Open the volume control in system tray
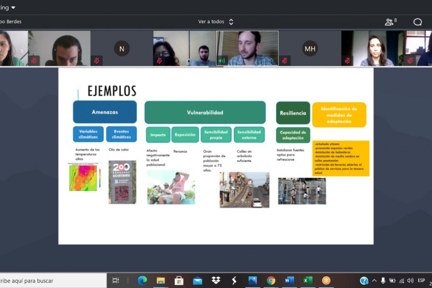 (410, 280)
